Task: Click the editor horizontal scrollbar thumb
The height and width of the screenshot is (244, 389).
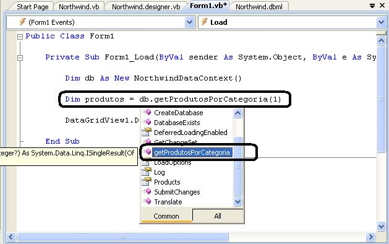Action: [122, 237]
